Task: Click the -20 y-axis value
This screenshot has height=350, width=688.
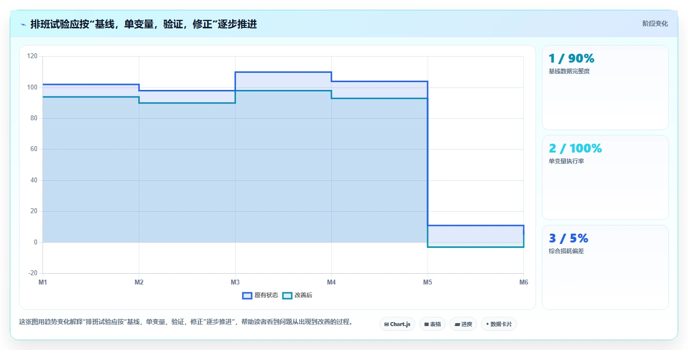Action: click(x=33, y=273)
